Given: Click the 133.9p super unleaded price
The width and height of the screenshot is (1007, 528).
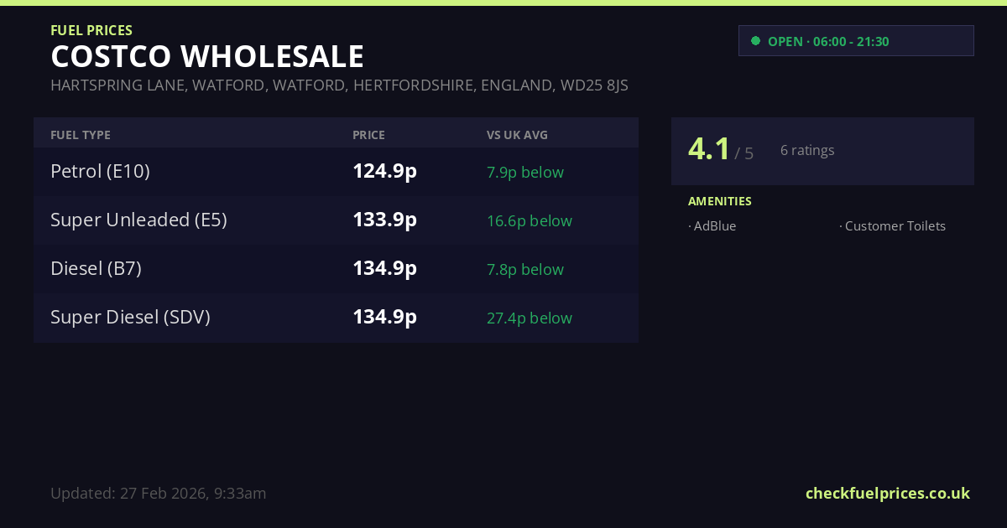Looking at the screenshot, I should tap(384, 220).
